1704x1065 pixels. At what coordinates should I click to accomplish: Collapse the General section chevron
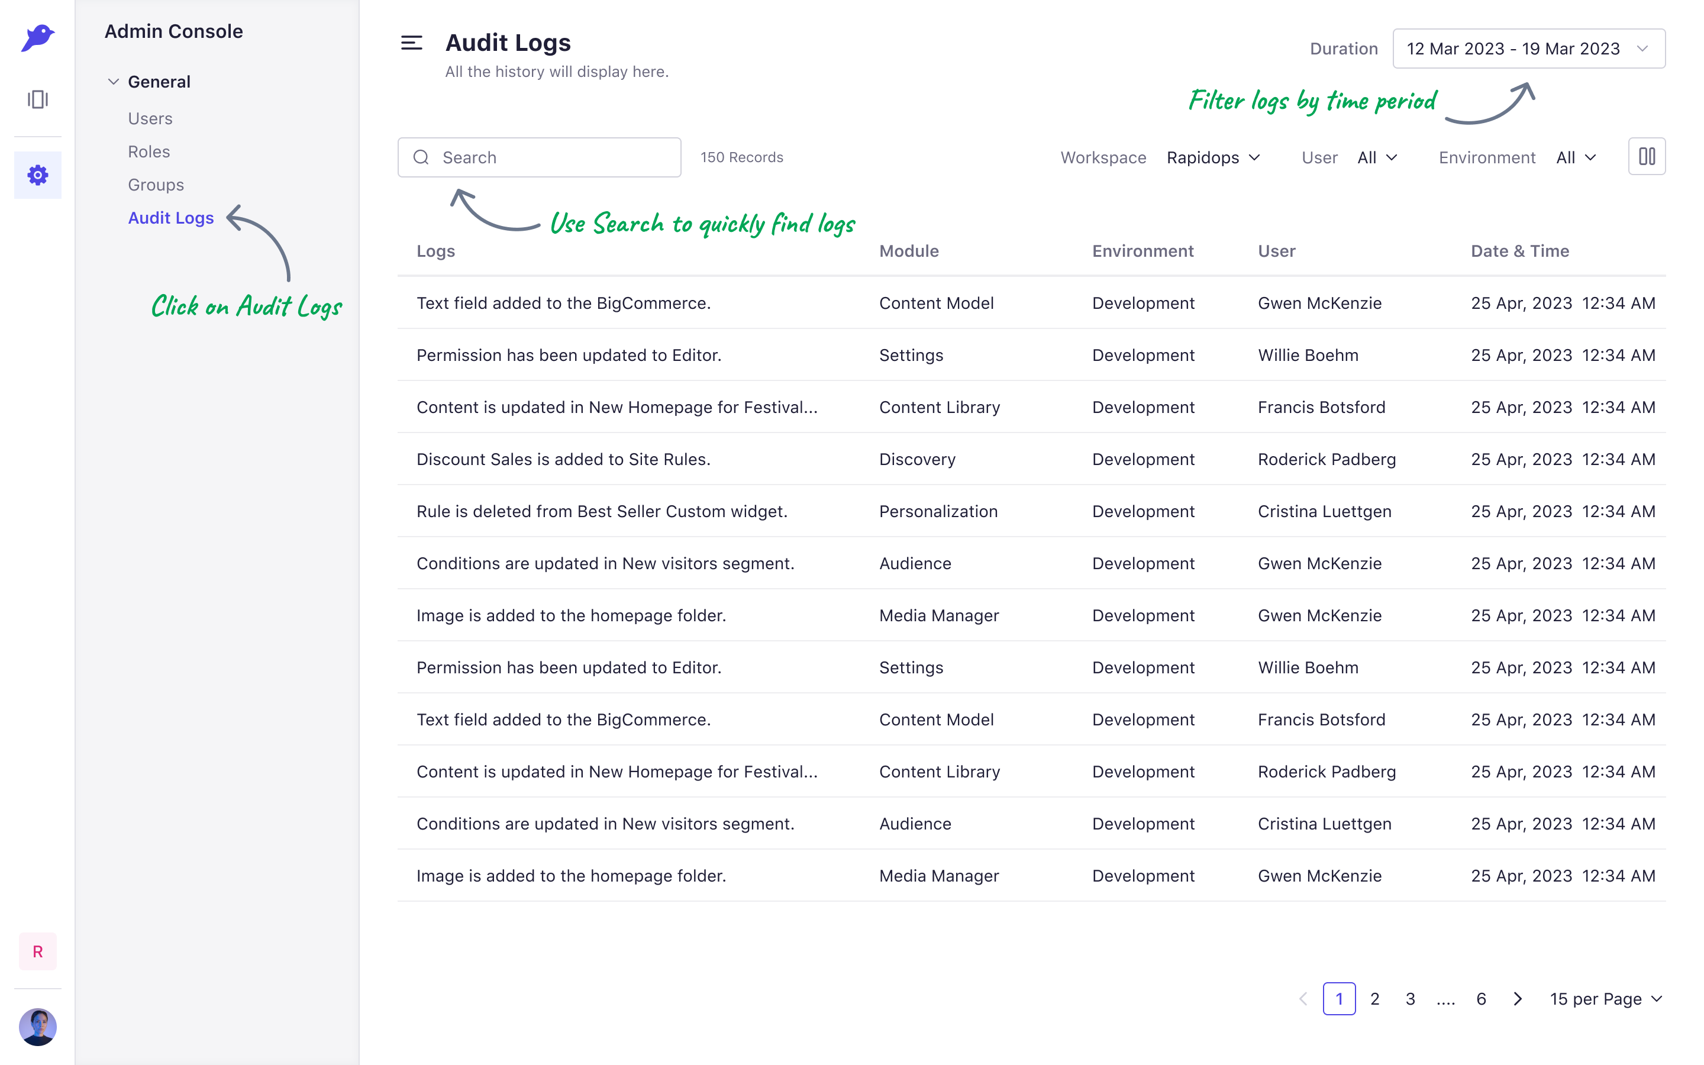114,82
